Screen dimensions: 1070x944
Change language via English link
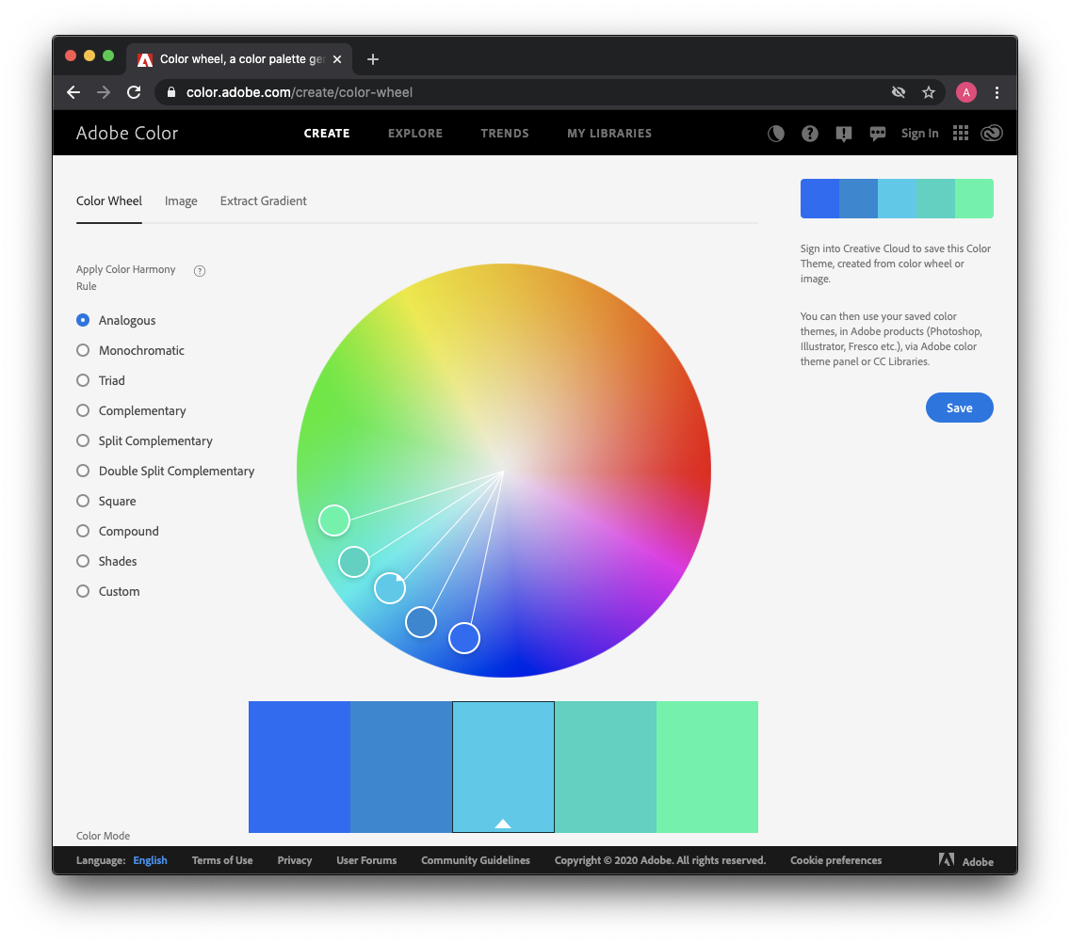tap(150, 861)
